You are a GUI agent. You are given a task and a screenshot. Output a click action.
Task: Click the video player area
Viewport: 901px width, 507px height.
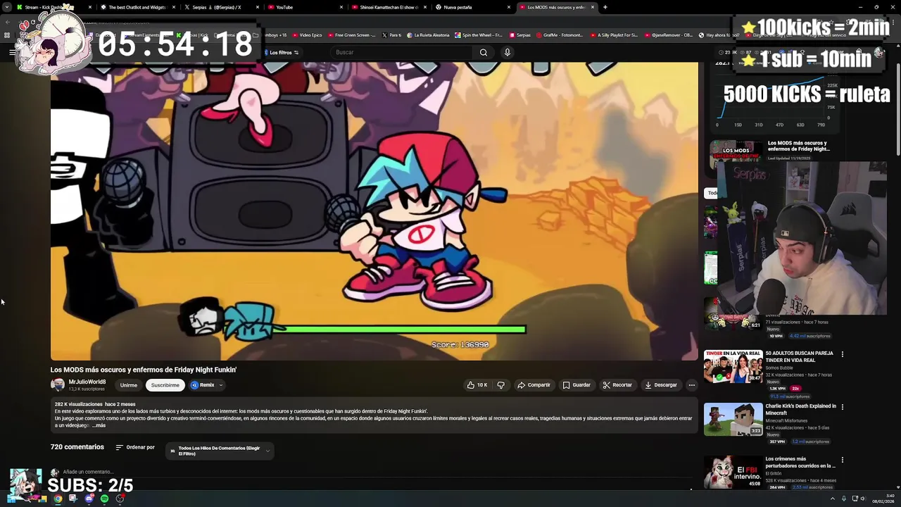click(374, 211)
